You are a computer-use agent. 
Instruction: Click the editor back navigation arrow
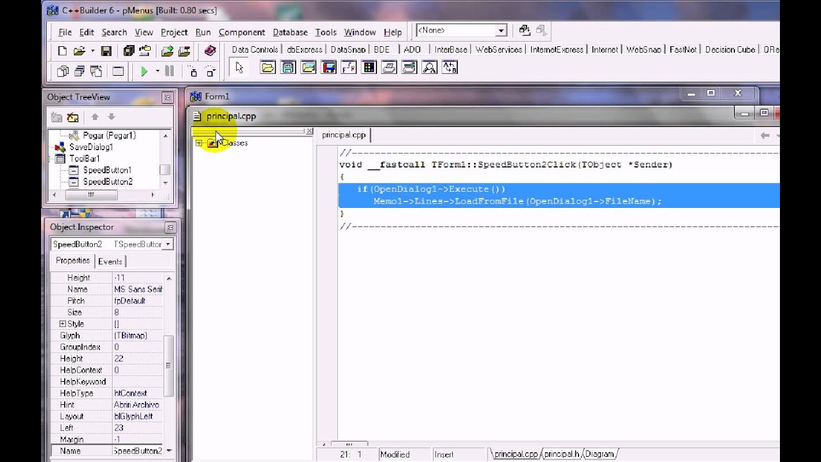(x=765, y=135)
